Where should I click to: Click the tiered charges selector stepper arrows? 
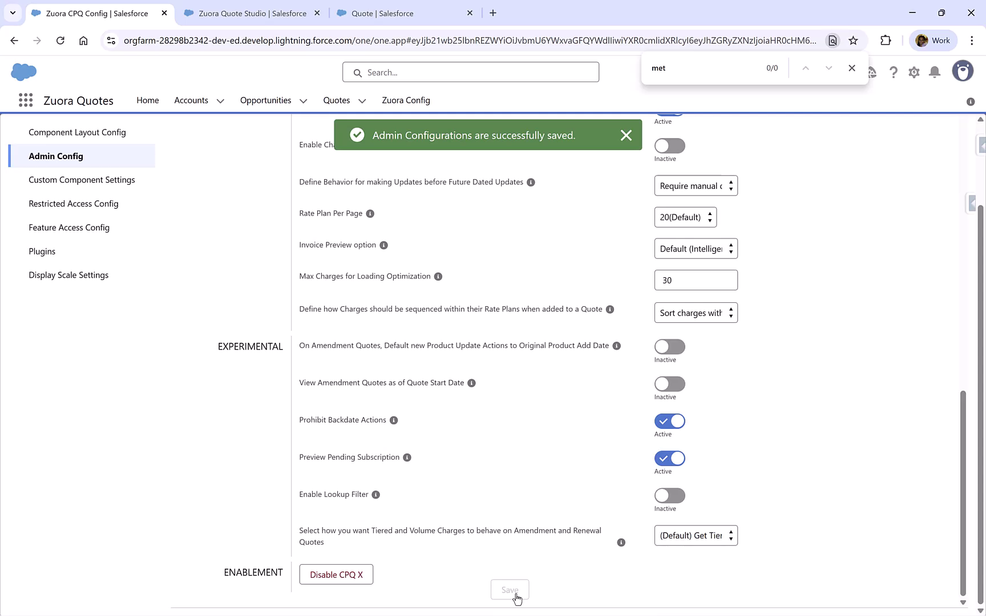[731, 535]
